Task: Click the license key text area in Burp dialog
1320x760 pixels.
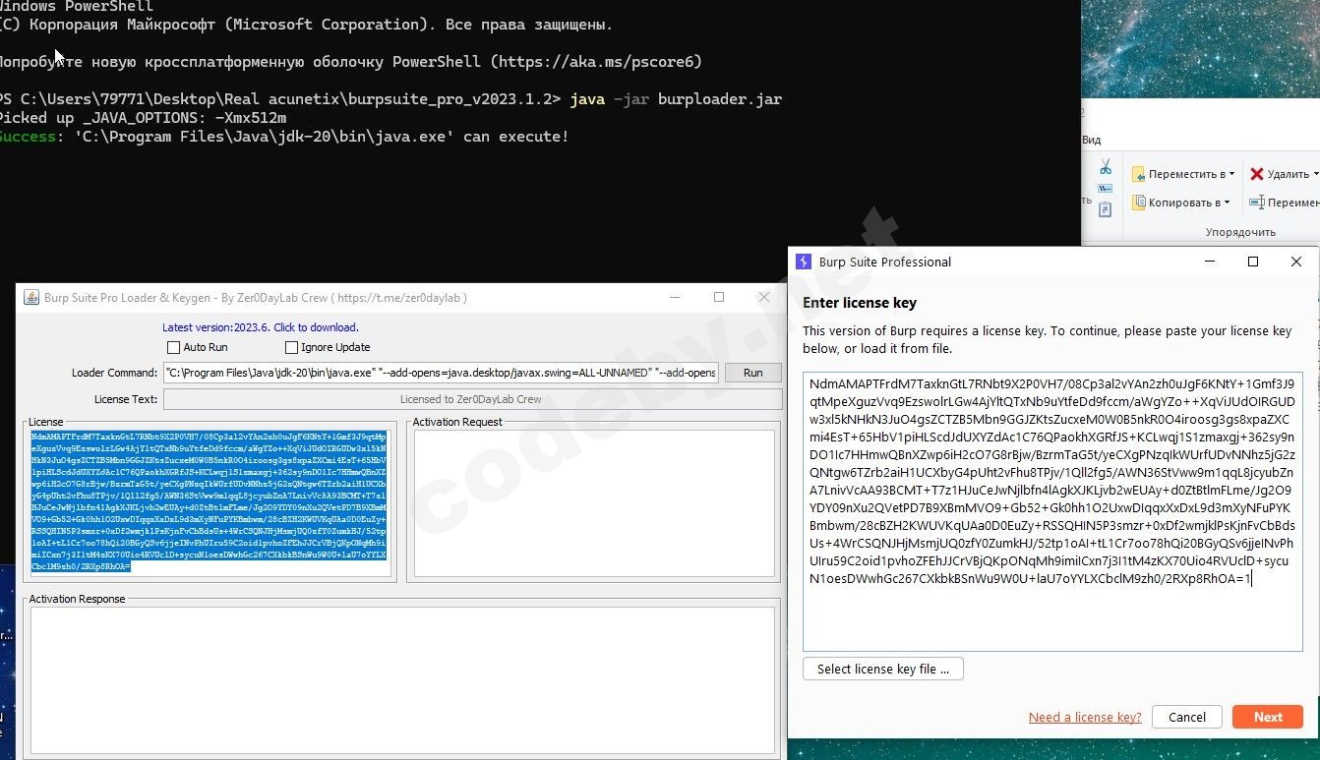Action: point(1052,511)
